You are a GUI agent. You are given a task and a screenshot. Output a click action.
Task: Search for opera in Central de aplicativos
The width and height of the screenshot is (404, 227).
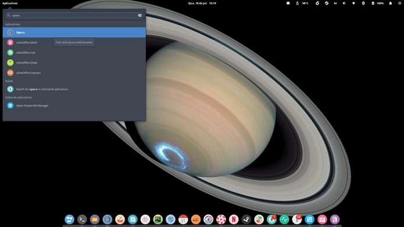point(74,89)
